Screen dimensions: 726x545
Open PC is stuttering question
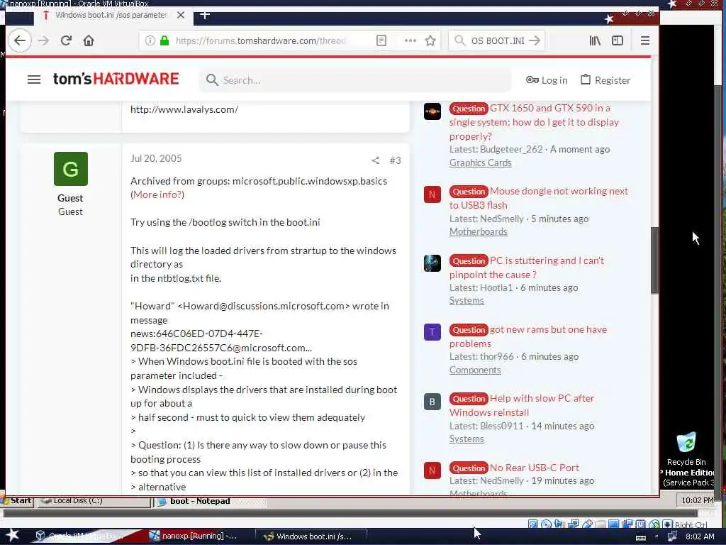pos(527,268)
